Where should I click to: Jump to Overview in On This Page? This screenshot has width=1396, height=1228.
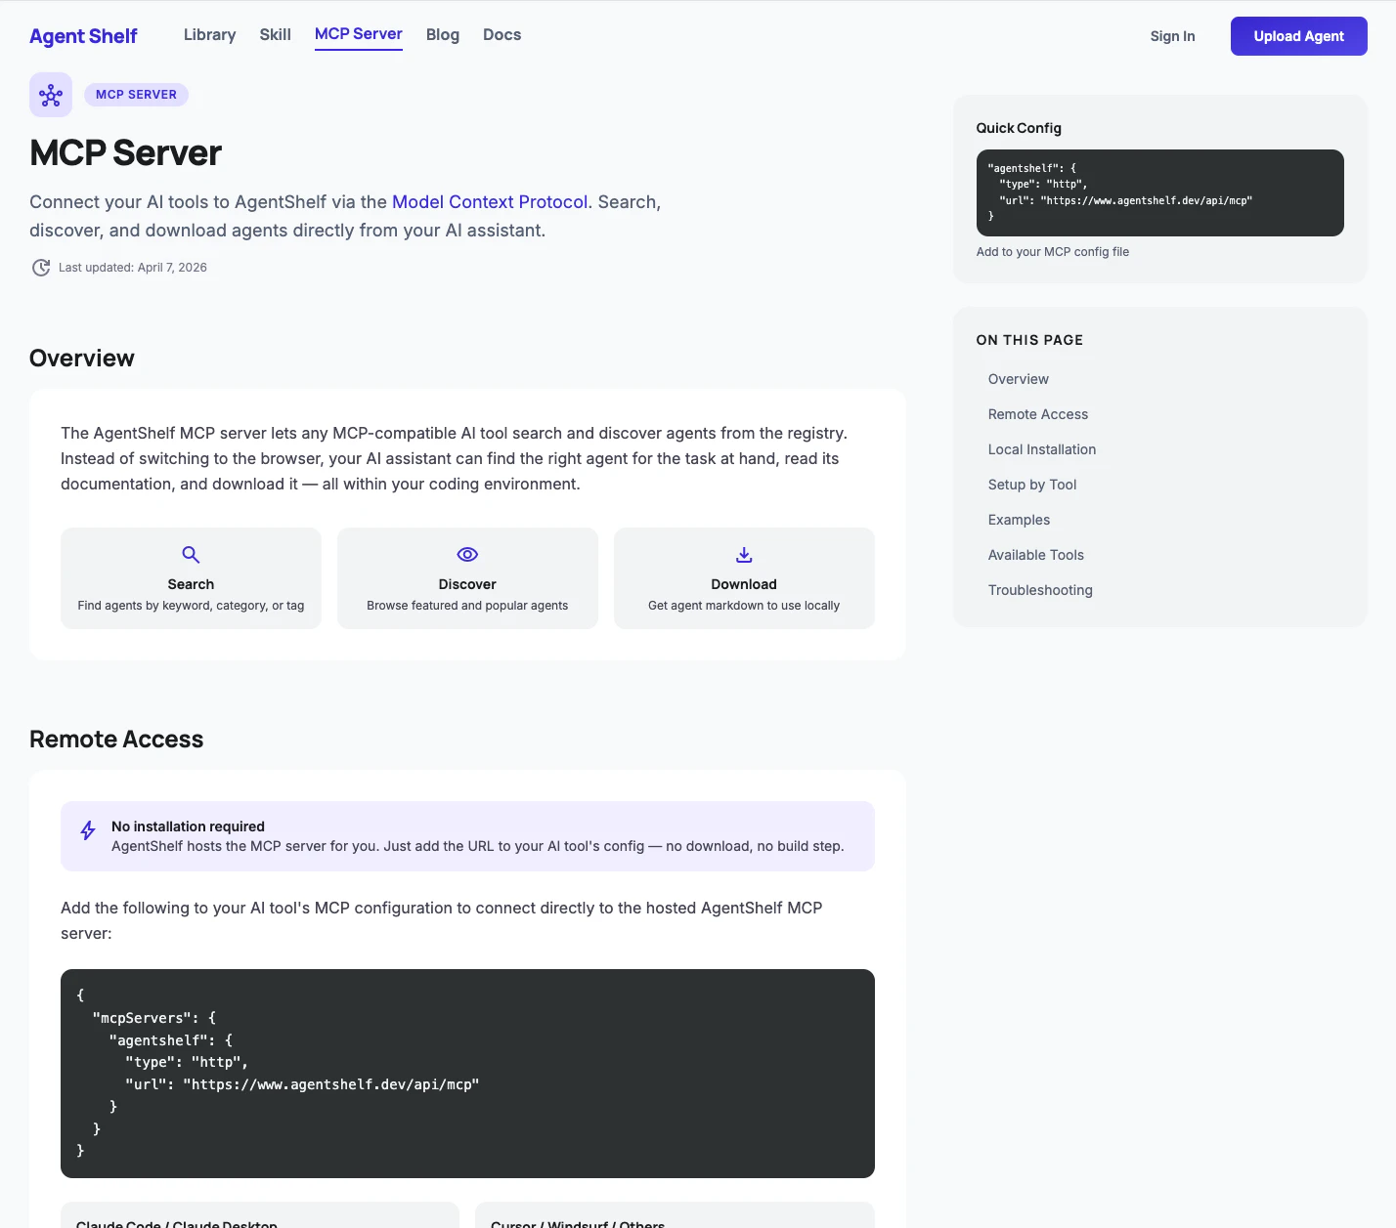click(x=1018, y=379)
